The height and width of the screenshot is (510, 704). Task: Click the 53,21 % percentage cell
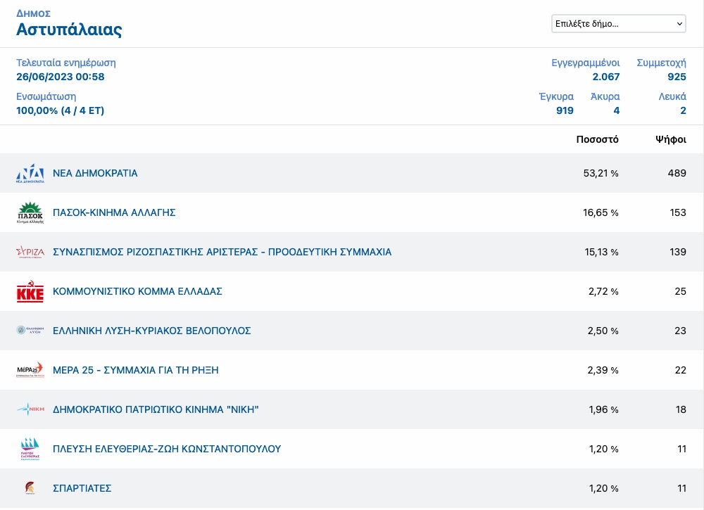(601, 173)
